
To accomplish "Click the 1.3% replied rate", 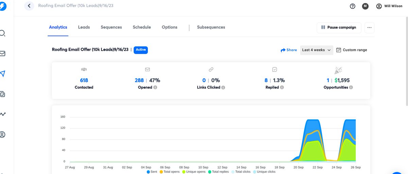I will click(278, 81).
